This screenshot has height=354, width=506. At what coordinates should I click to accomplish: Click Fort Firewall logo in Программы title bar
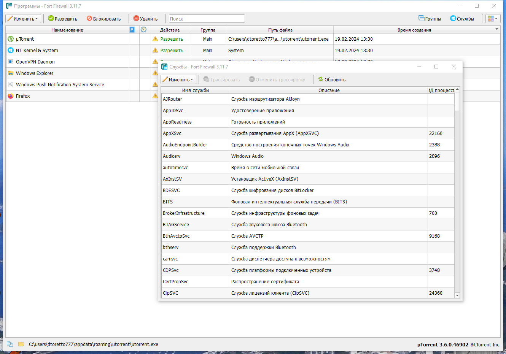(x=9, y=6)
